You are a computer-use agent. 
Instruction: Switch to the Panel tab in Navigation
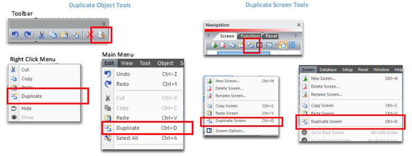click(271, 36)
